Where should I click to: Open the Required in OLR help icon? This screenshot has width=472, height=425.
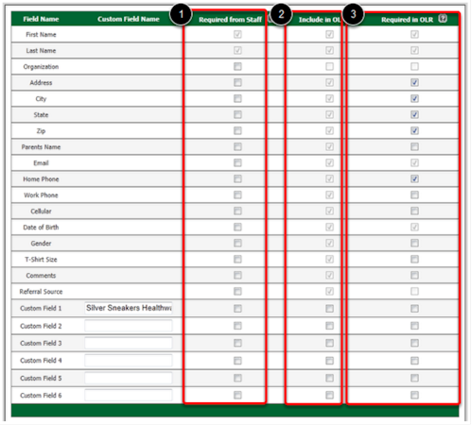(x=443, y=19)
